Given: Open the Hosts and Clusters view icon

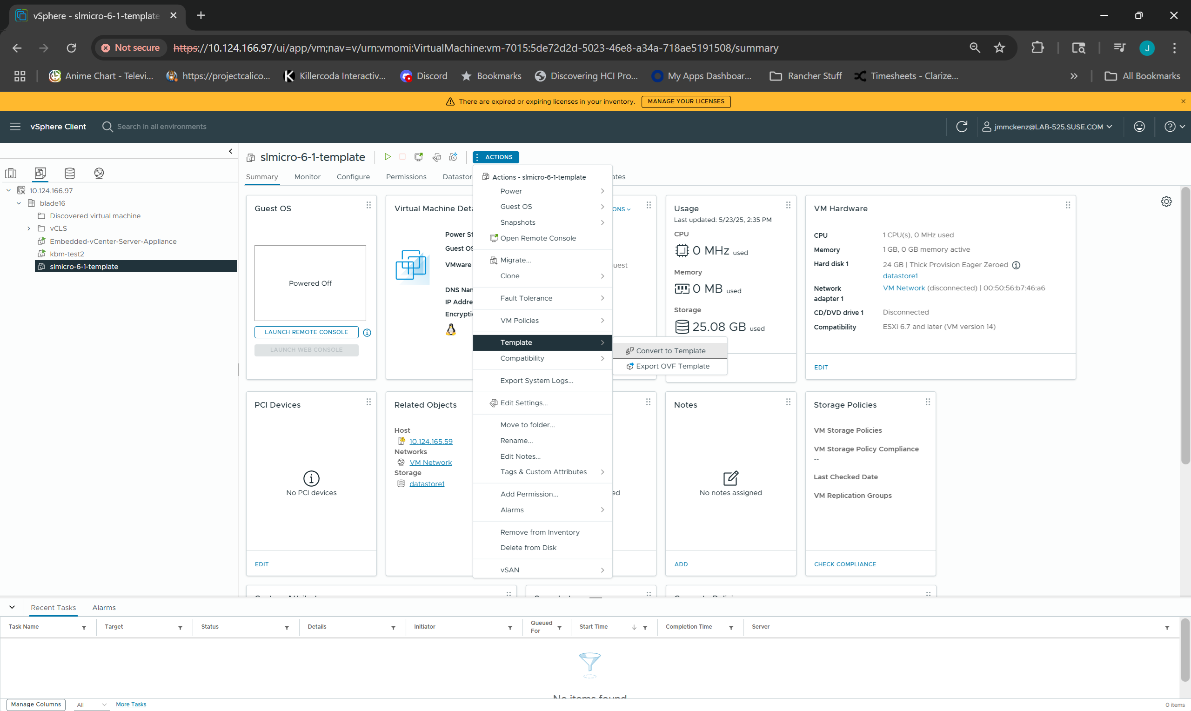Looking at the screenshot, I should pos(11,173).
